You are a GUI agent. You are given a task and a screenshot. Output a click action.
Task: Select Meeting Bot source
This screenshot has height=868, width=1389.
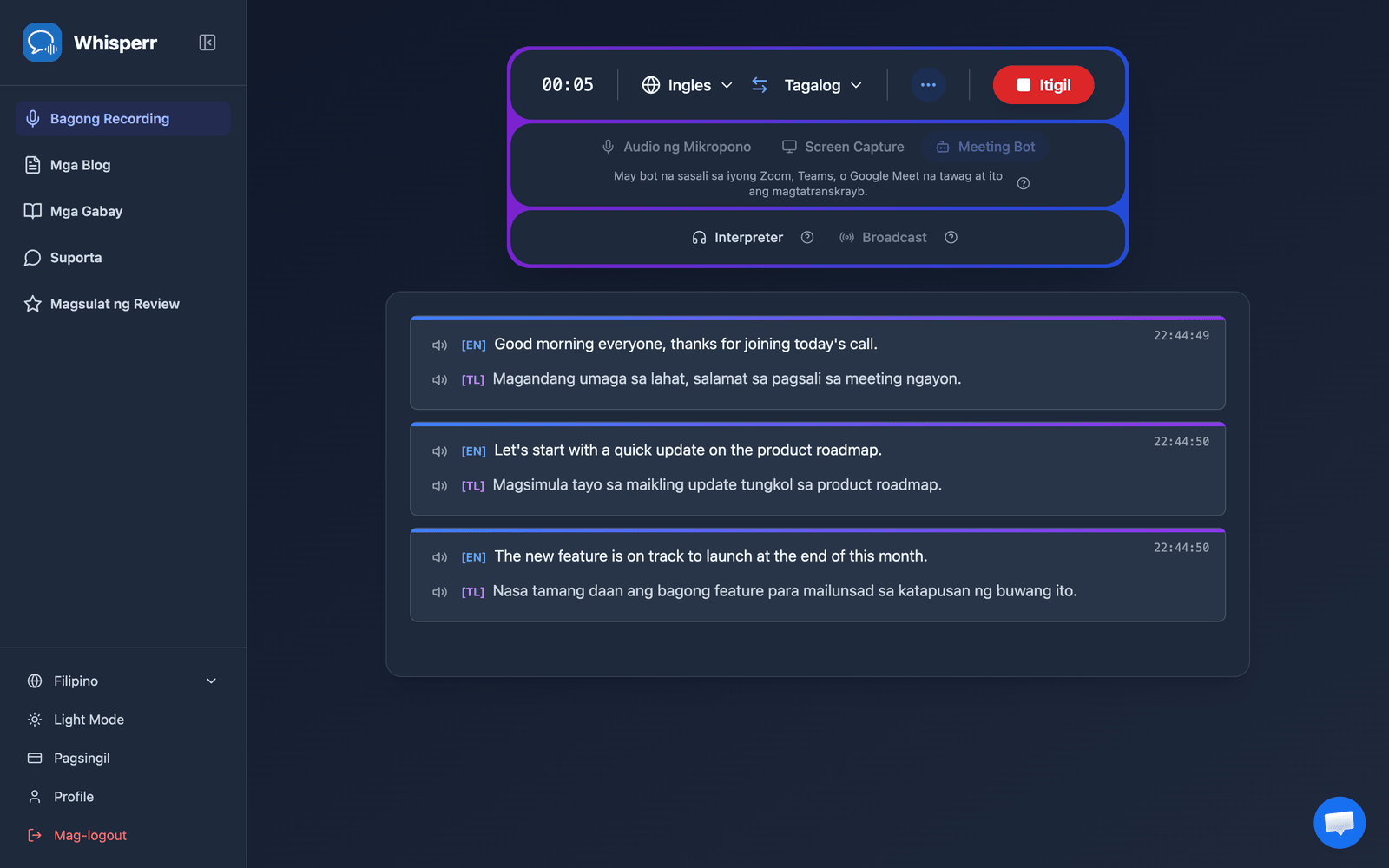point(985,147)
